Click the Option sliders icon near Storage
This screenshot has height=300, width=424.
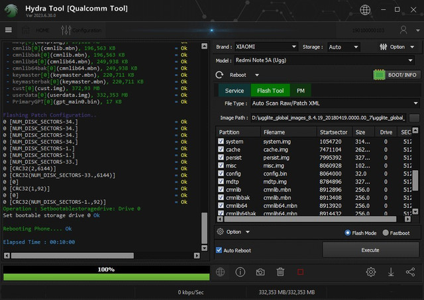(x=383, y=47)
